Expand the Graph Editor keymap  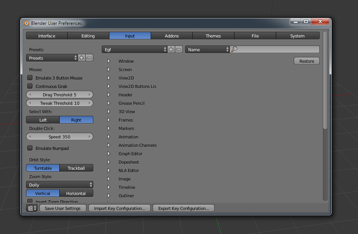tap(109, 154)
